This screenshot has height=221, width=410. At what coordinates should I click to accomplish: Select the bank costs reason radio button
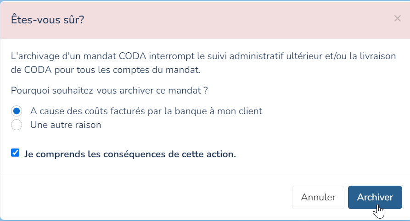17,111
